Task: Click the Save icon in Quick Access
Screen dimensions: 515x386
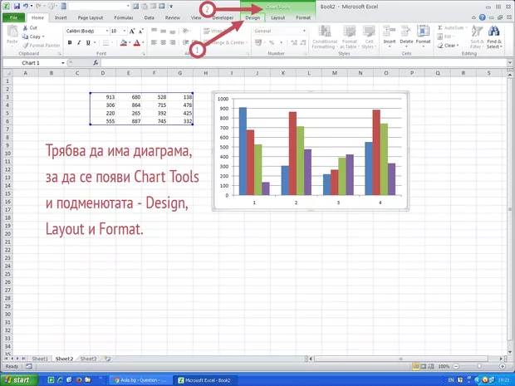Action: pos(17,6)
